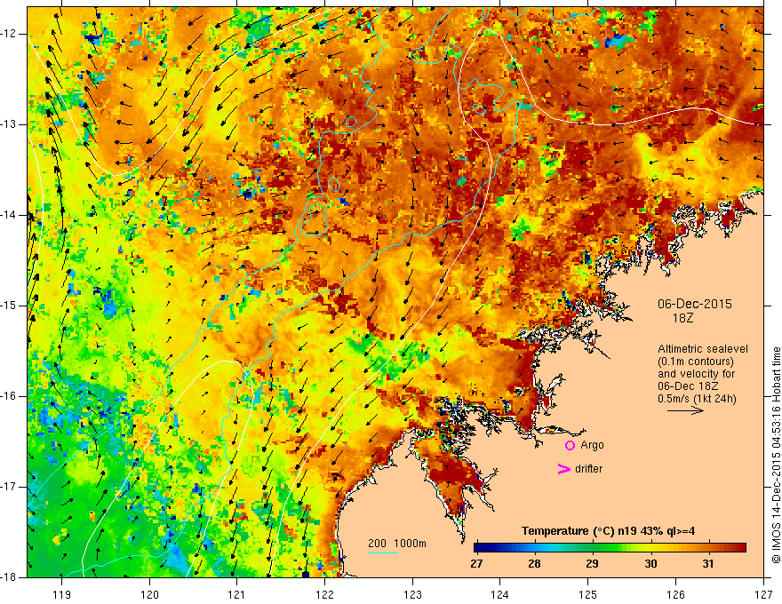Click the longitude axis label 119
The width and height of the screenshot is (782, 604).
click(x=62, y=594)
